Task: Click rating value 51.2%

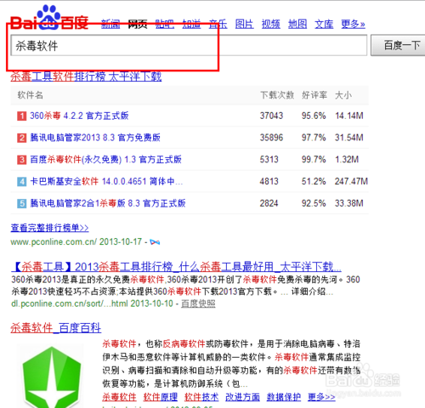Action: 314,181
